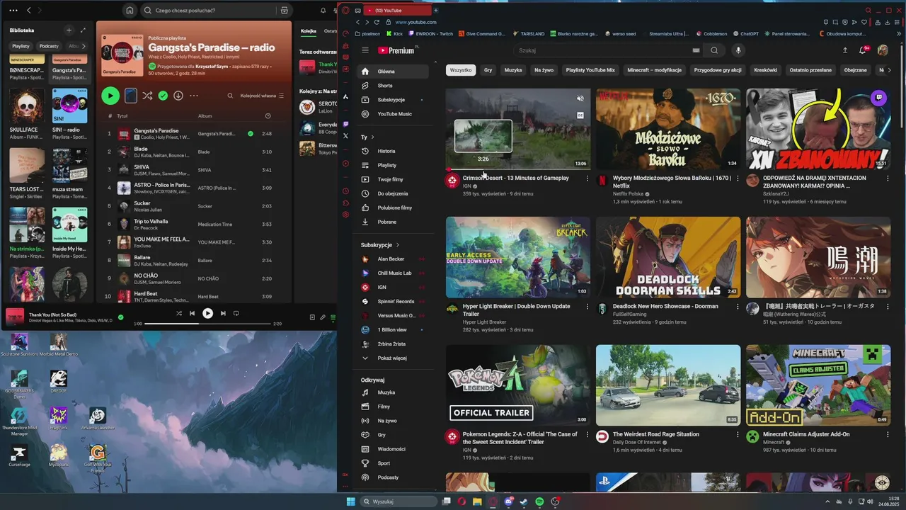
Task: Click play button in Spotify player bar
Action: click(207, 313)
